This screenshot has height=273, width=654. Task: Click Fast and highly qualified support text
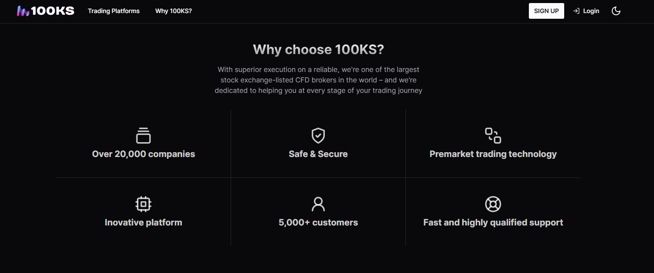click(x=493, y=222)
